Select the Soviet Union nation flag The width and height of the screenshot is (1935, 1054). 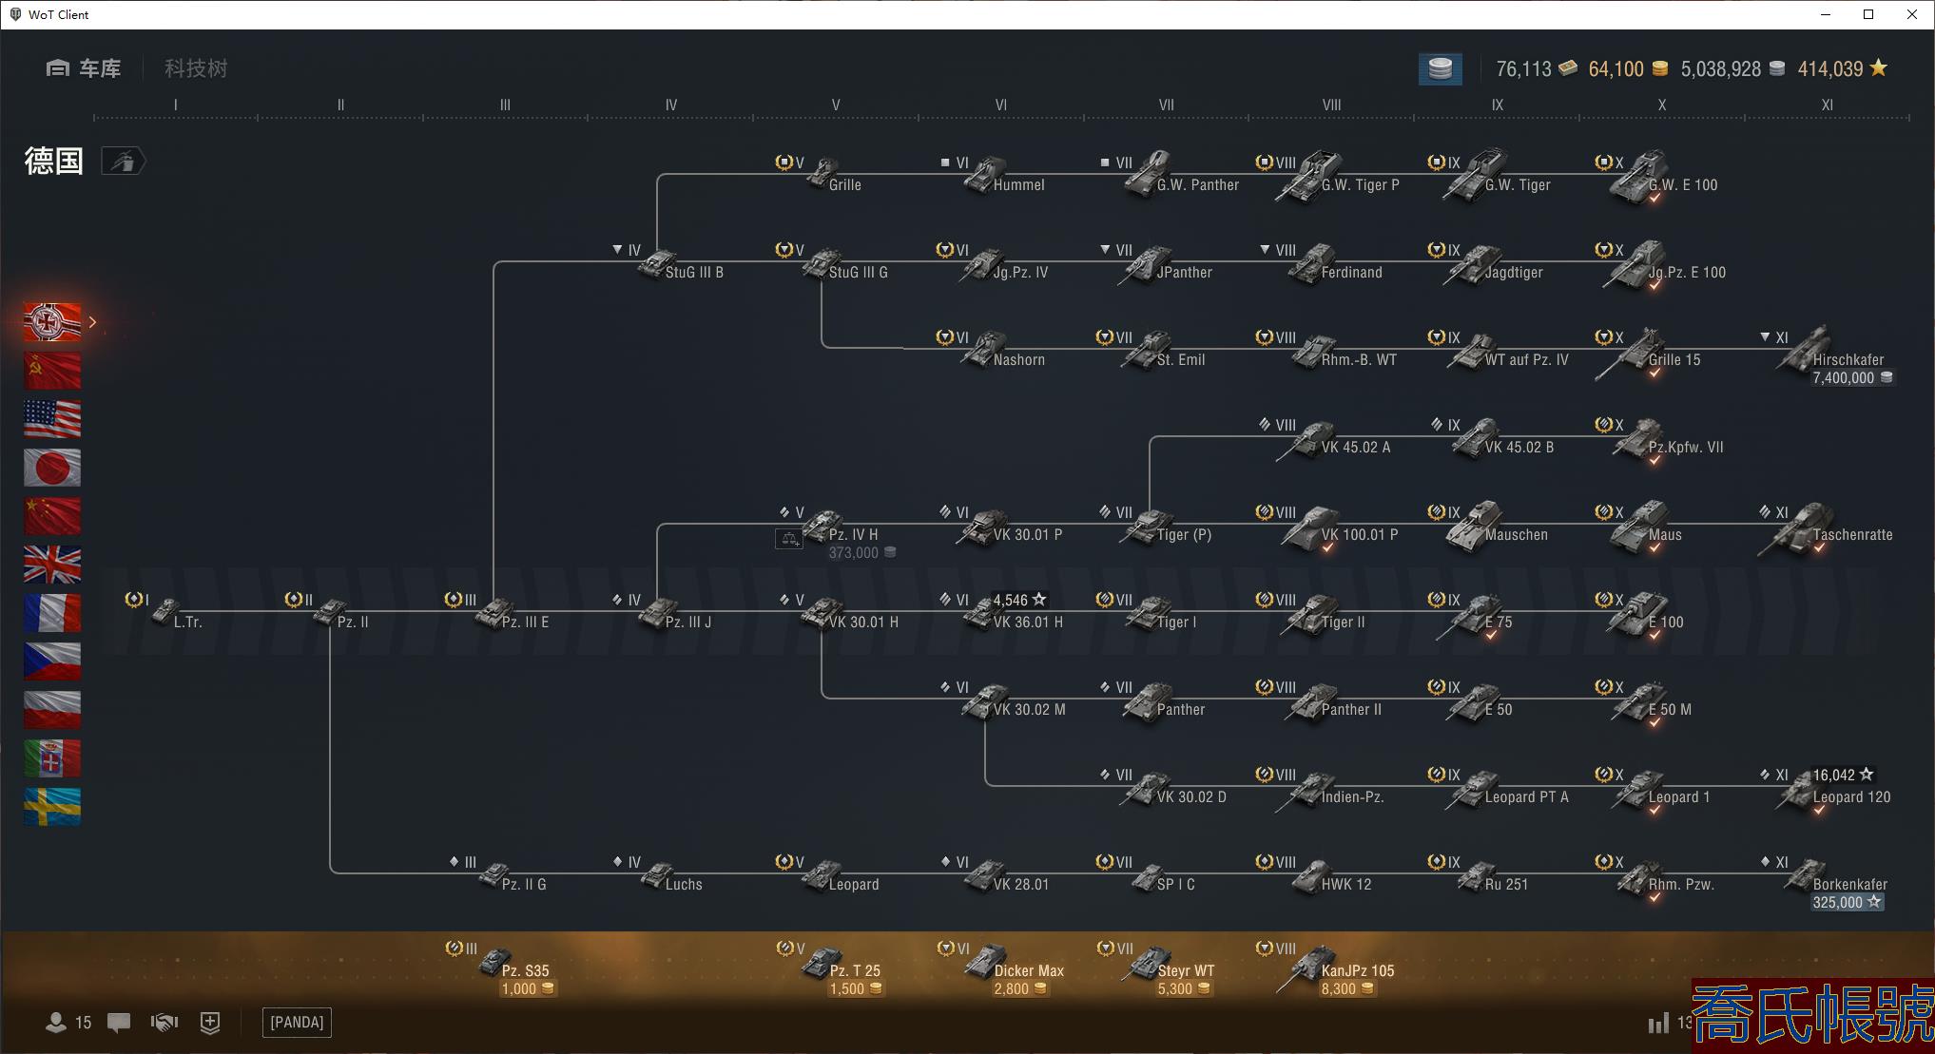[52, 371]
